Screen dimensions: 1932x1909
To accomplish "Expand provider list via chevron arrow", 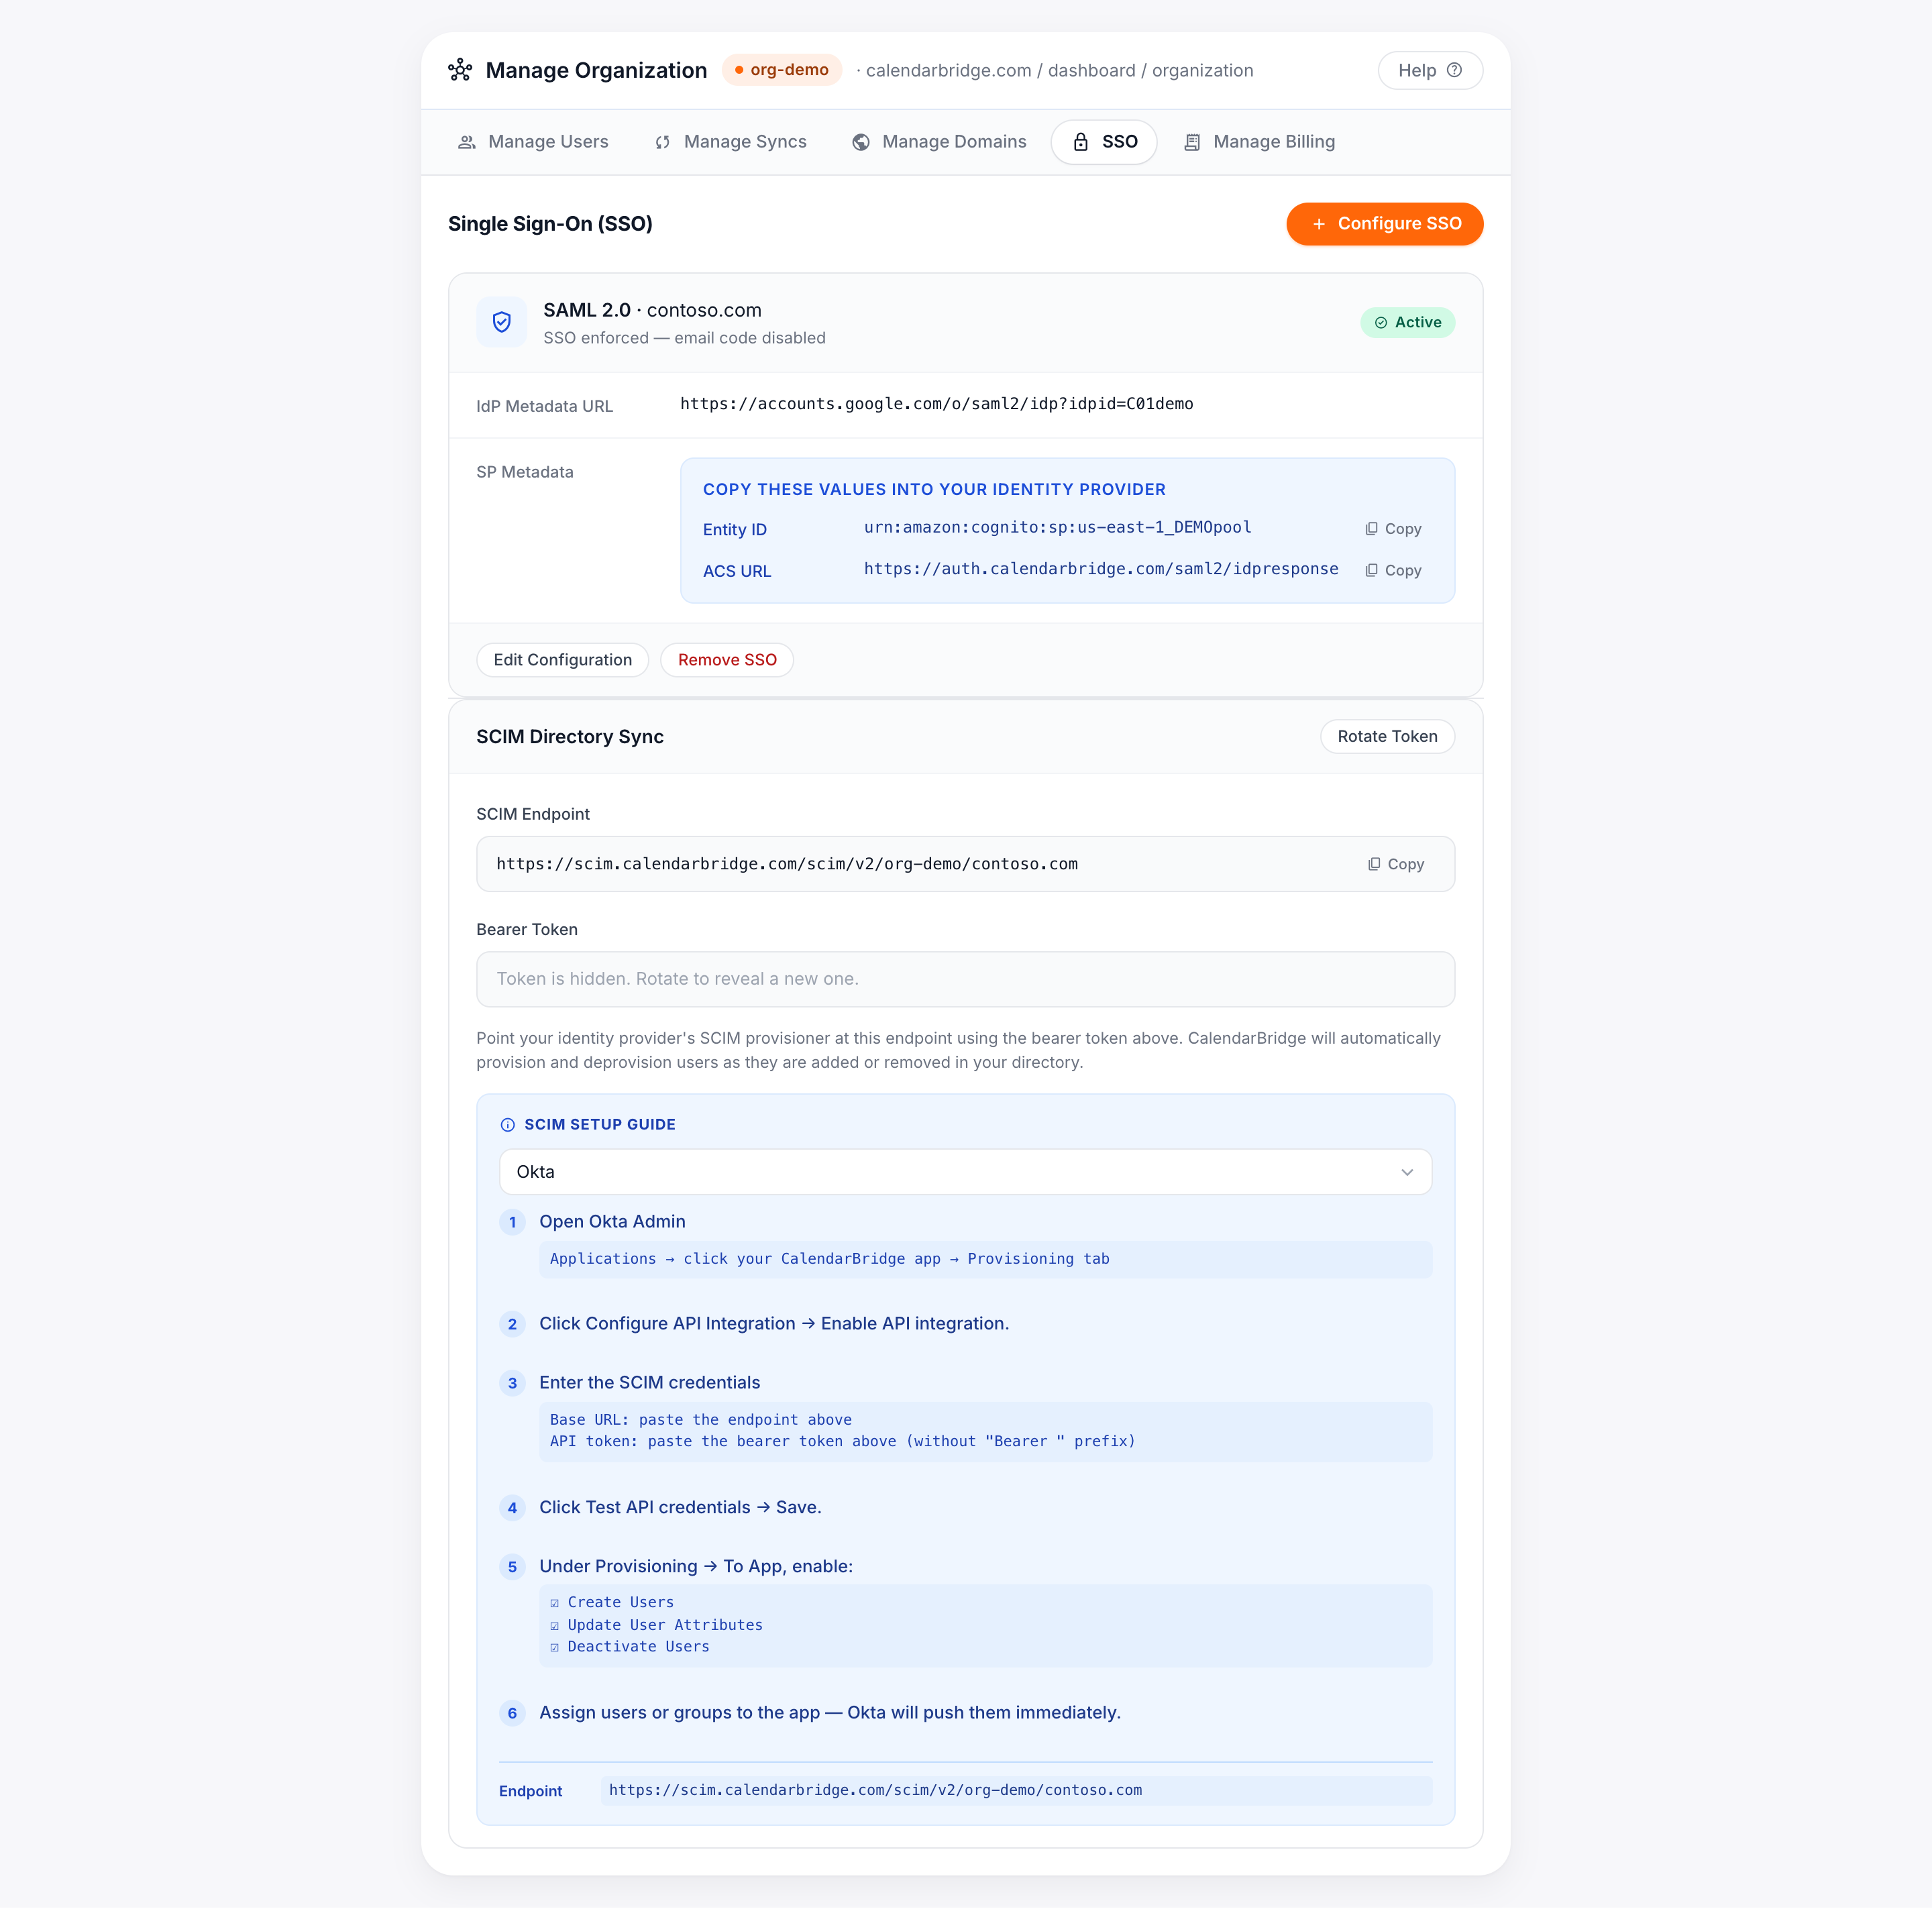I will tap(1407, 1172).
